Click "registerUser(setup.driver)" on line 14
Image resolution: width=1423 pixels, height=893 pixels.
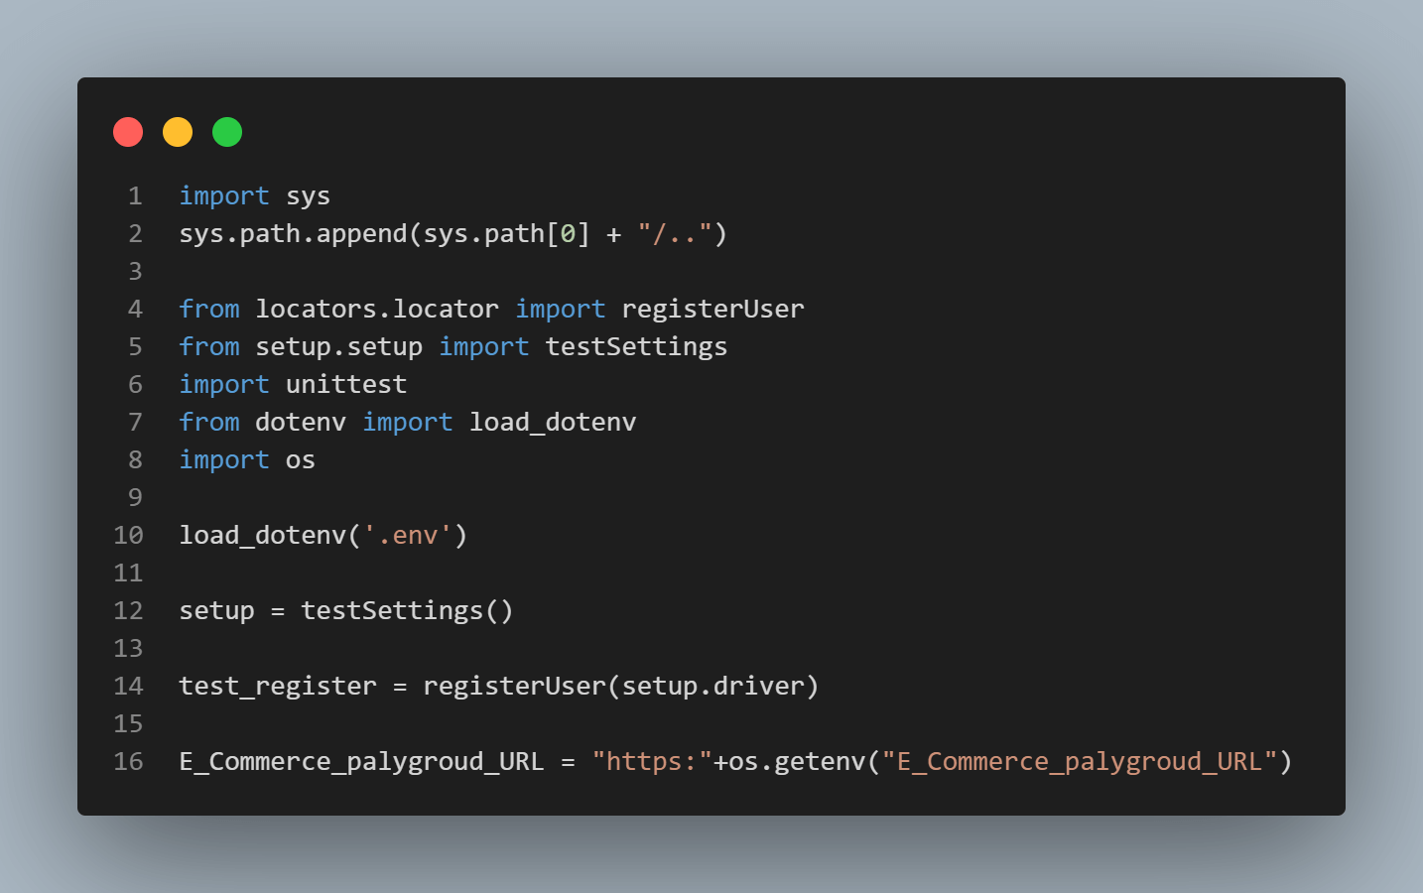[x=621, y=687]
